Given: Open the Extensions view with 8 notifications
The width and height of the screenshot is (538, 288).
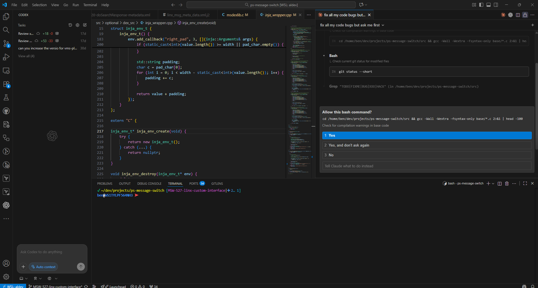Looking at the screenshot, I should click(6, 84).
